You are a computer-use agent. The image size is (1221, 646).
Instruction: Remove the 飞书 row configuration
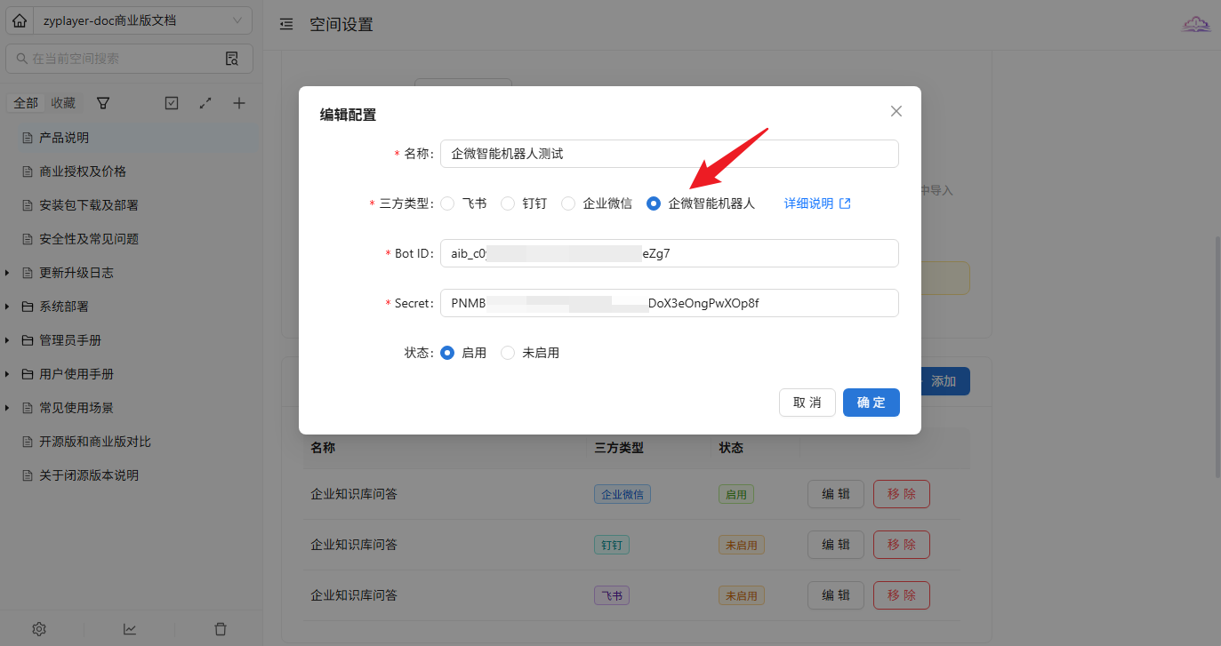click(x=902, y=595)
